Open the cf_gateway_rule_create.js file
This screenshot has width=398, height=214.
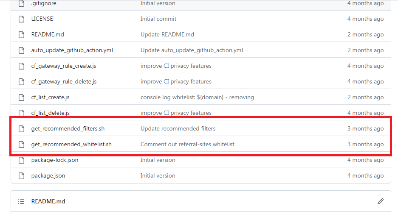click(x=64, y=66)
